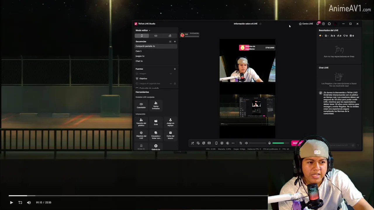Select the landscape layout tab
This screenshot has height=210, width=374.
pyautogui.click(x=156, y=36)
